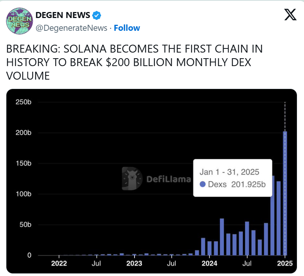
Task: Click the blue verified checkmark badge
Action: [x=96, y=15]
